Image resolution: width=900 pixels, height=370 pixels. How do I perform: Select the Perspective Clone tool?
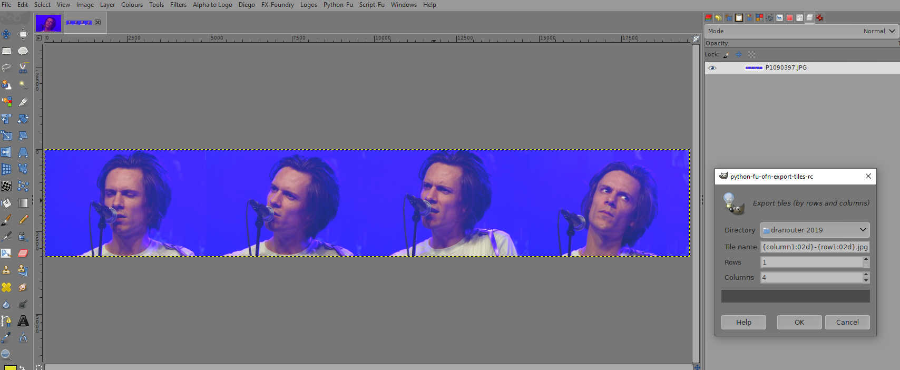(x=23, y=270)
